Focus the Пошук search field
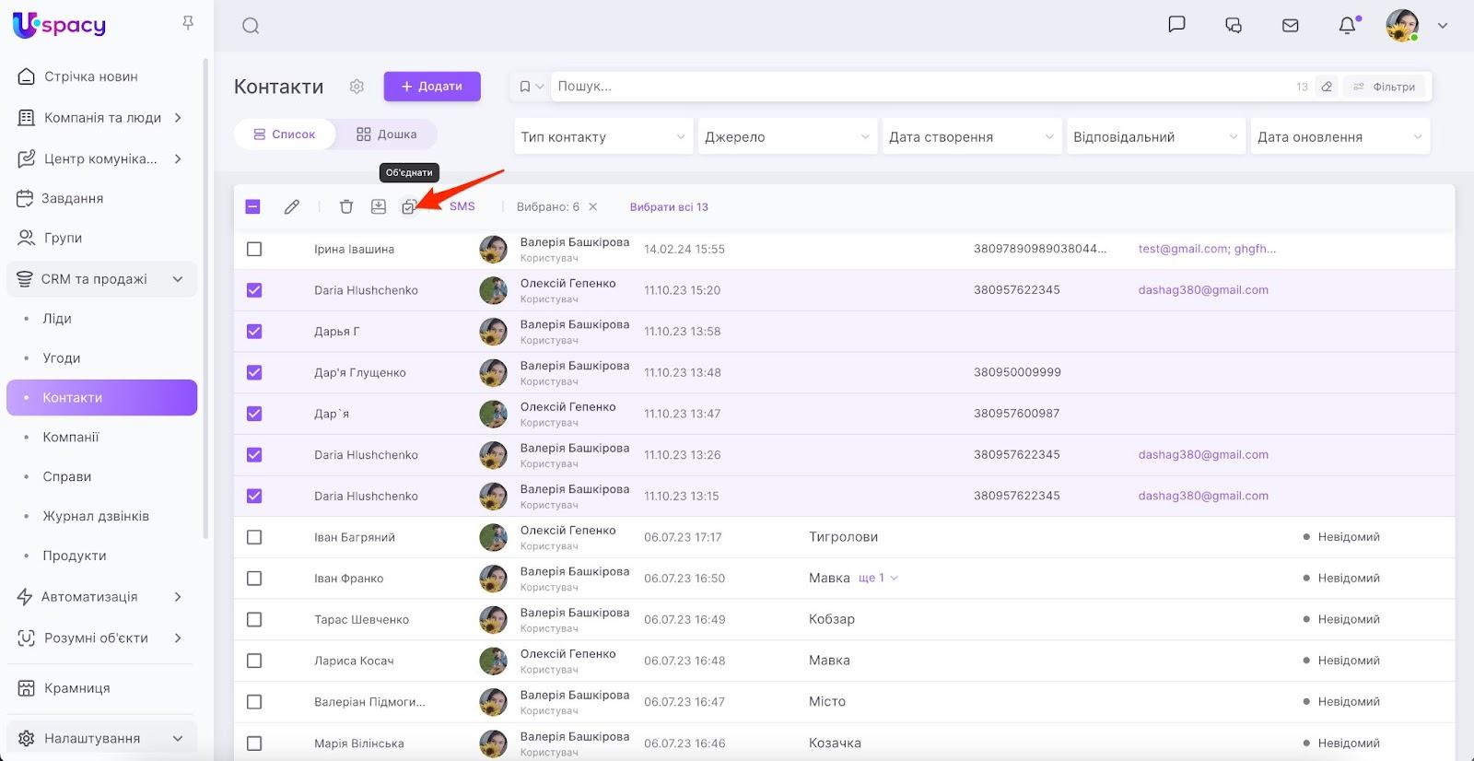 (921, 87)
